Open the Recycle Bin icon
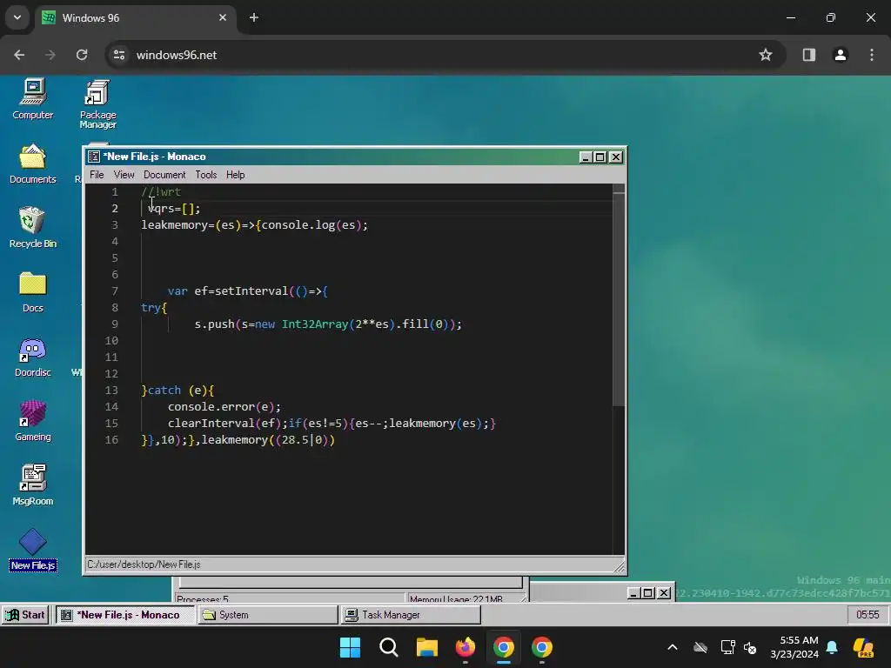The height and width of the screenshot is (668, 891). point(32,227)
